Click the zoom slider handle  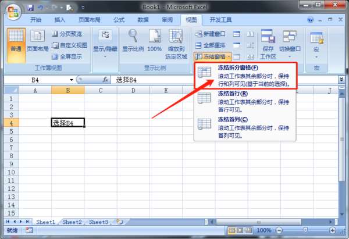pyautogui.click(x=305, y=230)
